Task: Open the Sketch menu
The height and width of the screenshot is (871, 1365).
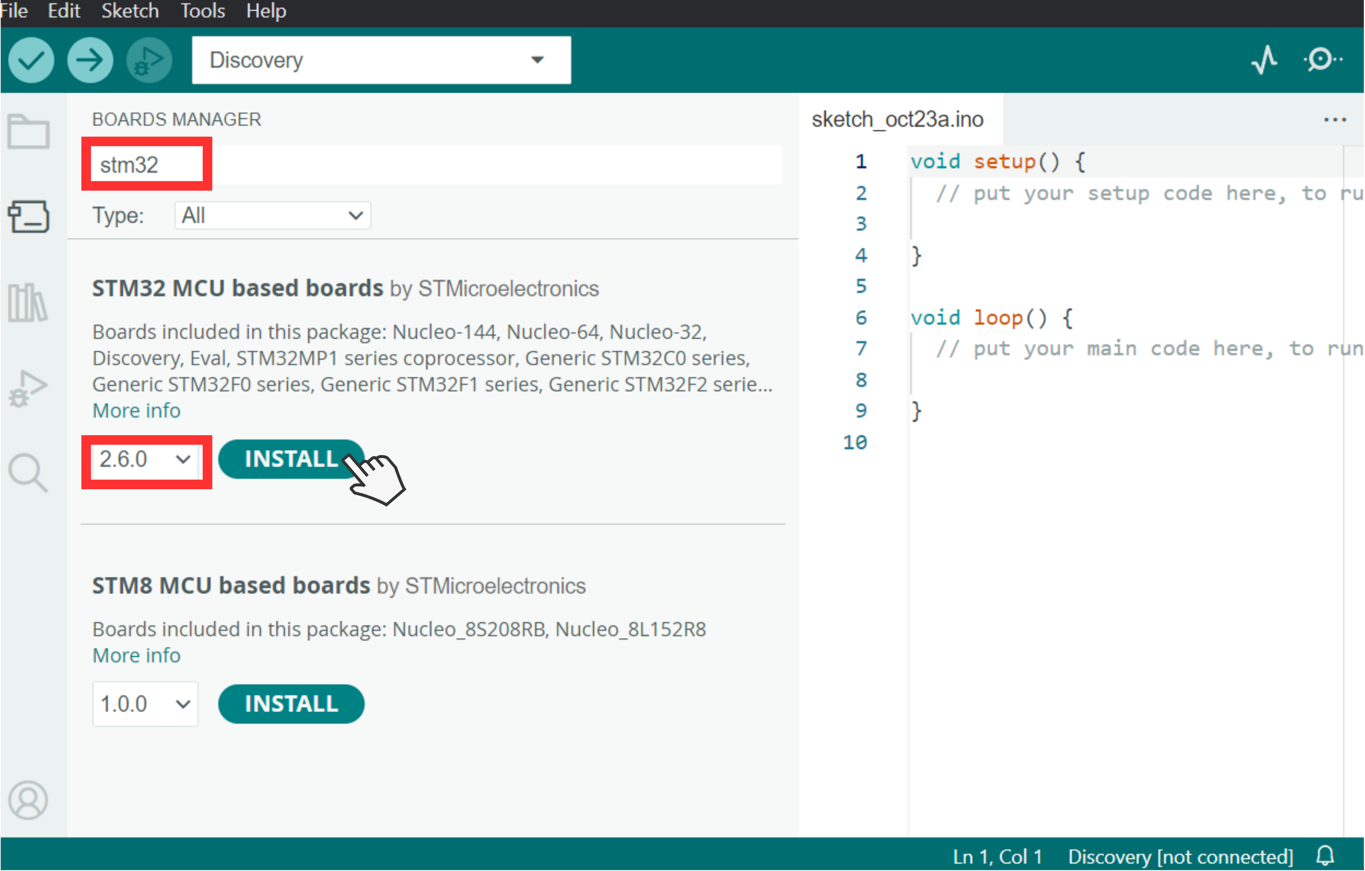Action: (130, 11)
